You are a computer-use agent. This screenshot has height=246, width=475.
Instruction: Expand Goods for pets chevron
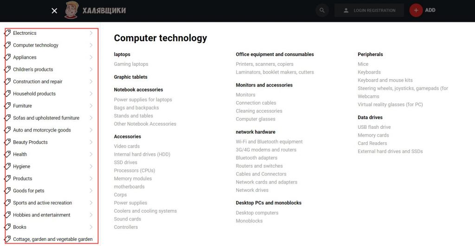click(91, 190)
